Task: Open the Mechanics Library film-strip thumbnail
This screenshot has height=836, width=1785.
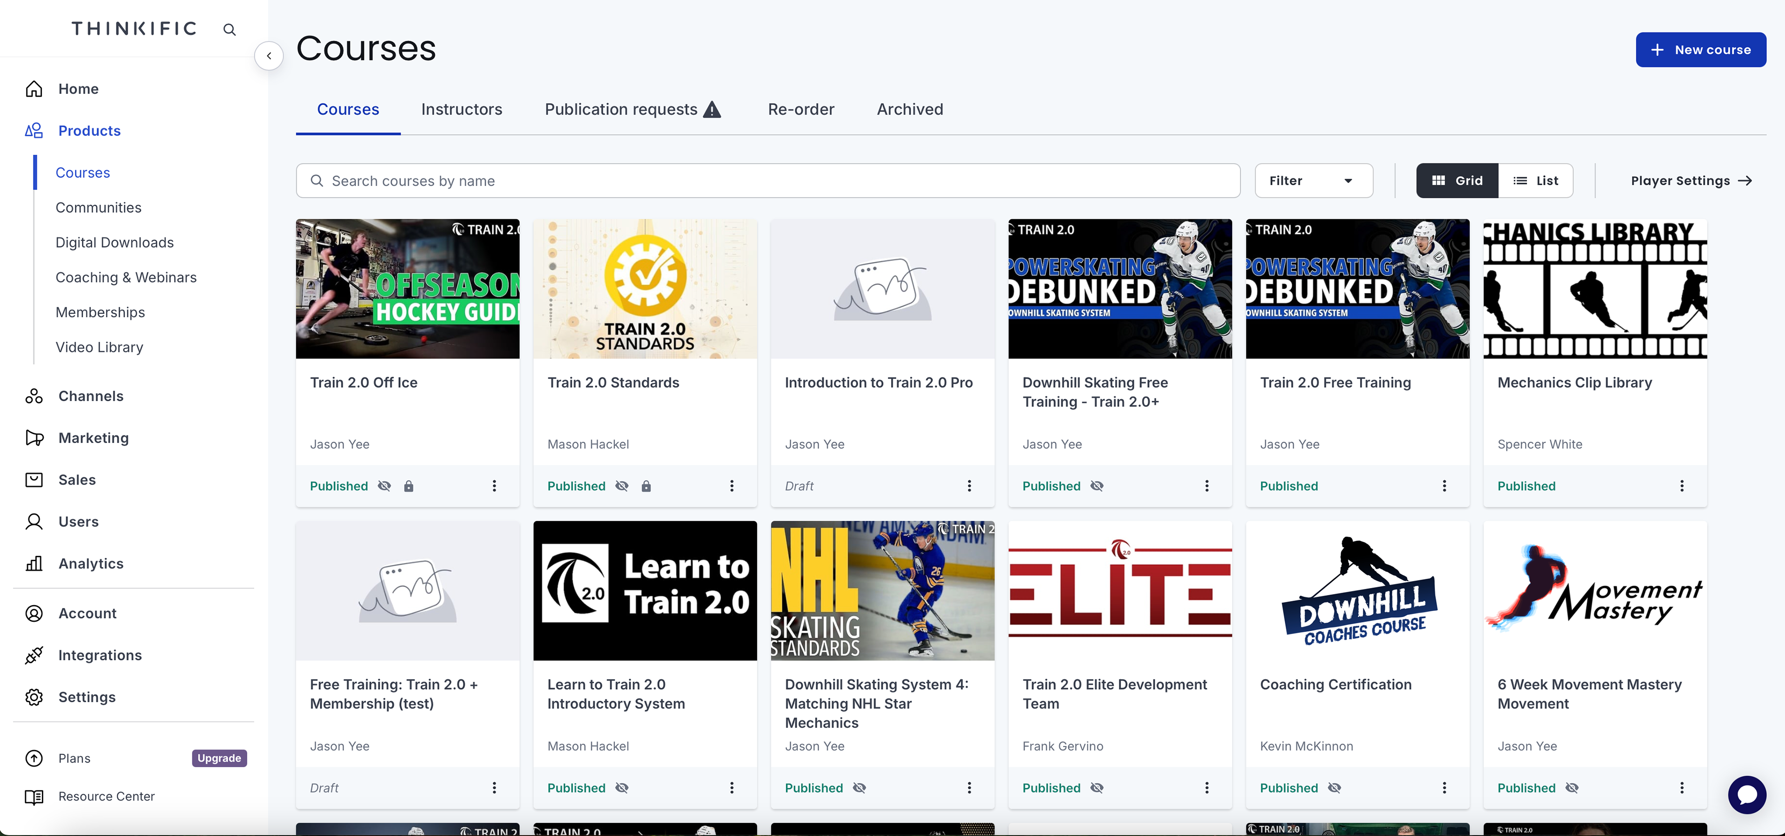Action: tap(1595, 289)
